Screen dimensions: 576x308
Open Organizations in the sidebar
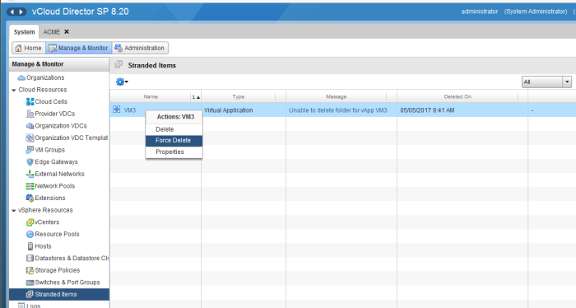click(x=45, y=77)
